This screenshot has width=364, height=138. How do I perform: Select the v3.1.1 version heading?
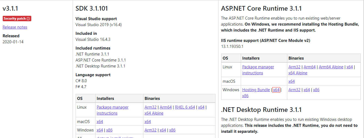10,8
